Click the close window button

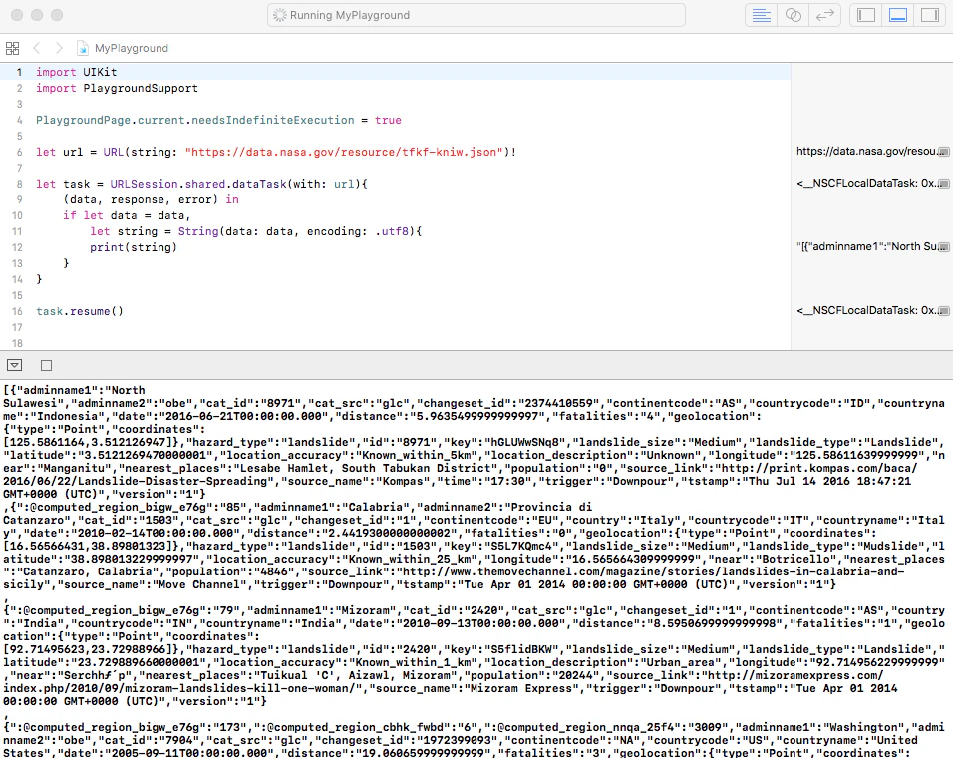[17, 15]
